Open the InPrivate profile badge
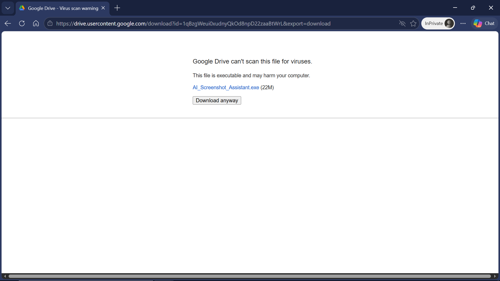The image size is (500, 281). click(x=438, y=23)
